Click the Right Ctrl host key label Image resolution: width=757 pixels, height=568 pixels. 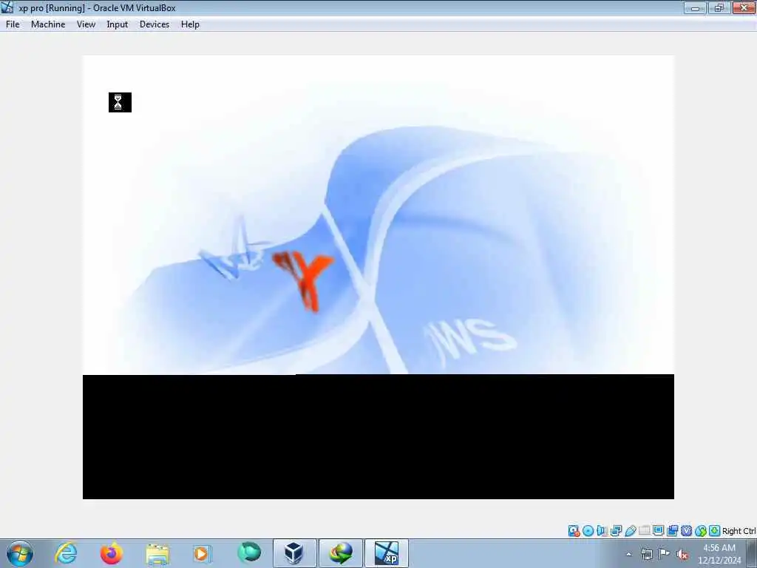coord(739,531)
